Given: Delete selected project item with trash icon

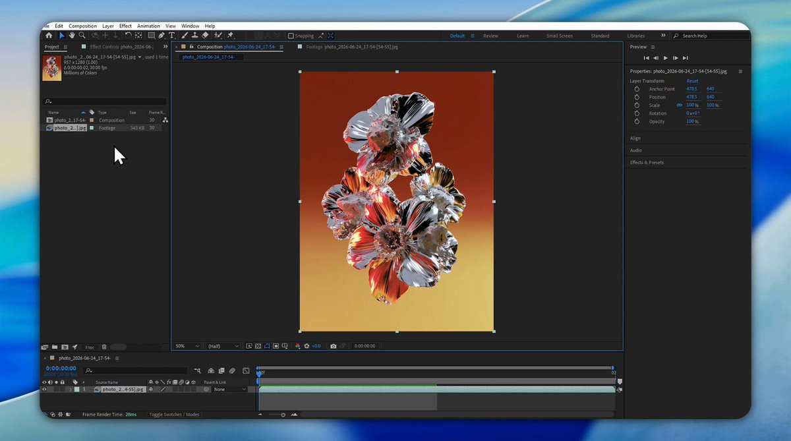Looking at the screenshot, I should pyautogui.click(x=104, y=347).
